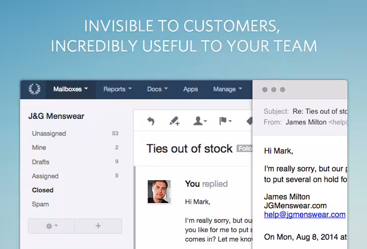Click the help@jgmenswear.com email link
The height and width of the screenshot is (249, 367).
[305, 215]
